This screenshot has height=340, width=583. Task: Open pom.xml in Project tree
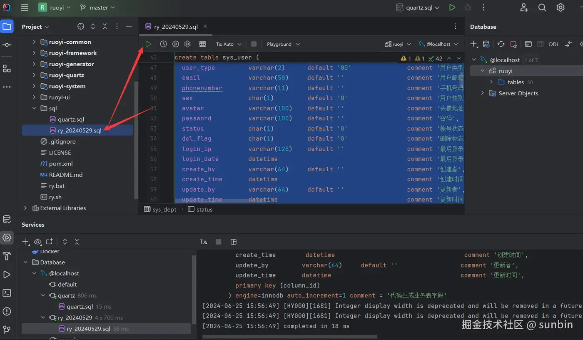[x=61, y=164]
